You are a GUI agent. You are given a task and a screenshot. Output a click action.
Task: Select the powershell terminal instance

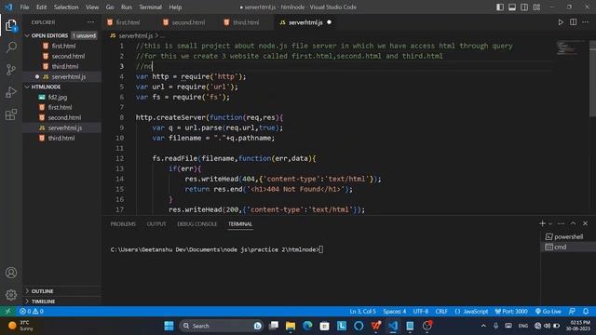tap(568, 236)
